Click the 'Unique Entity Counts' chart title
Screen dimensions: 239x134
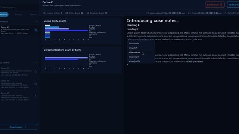coord(55,21)
